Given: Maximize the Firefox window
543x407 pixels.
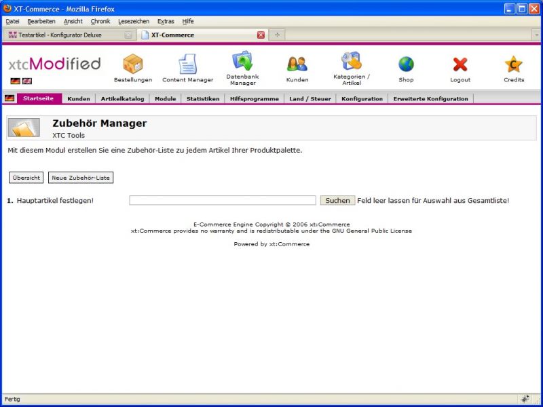Looking at the screenshot, I should 522,9.
